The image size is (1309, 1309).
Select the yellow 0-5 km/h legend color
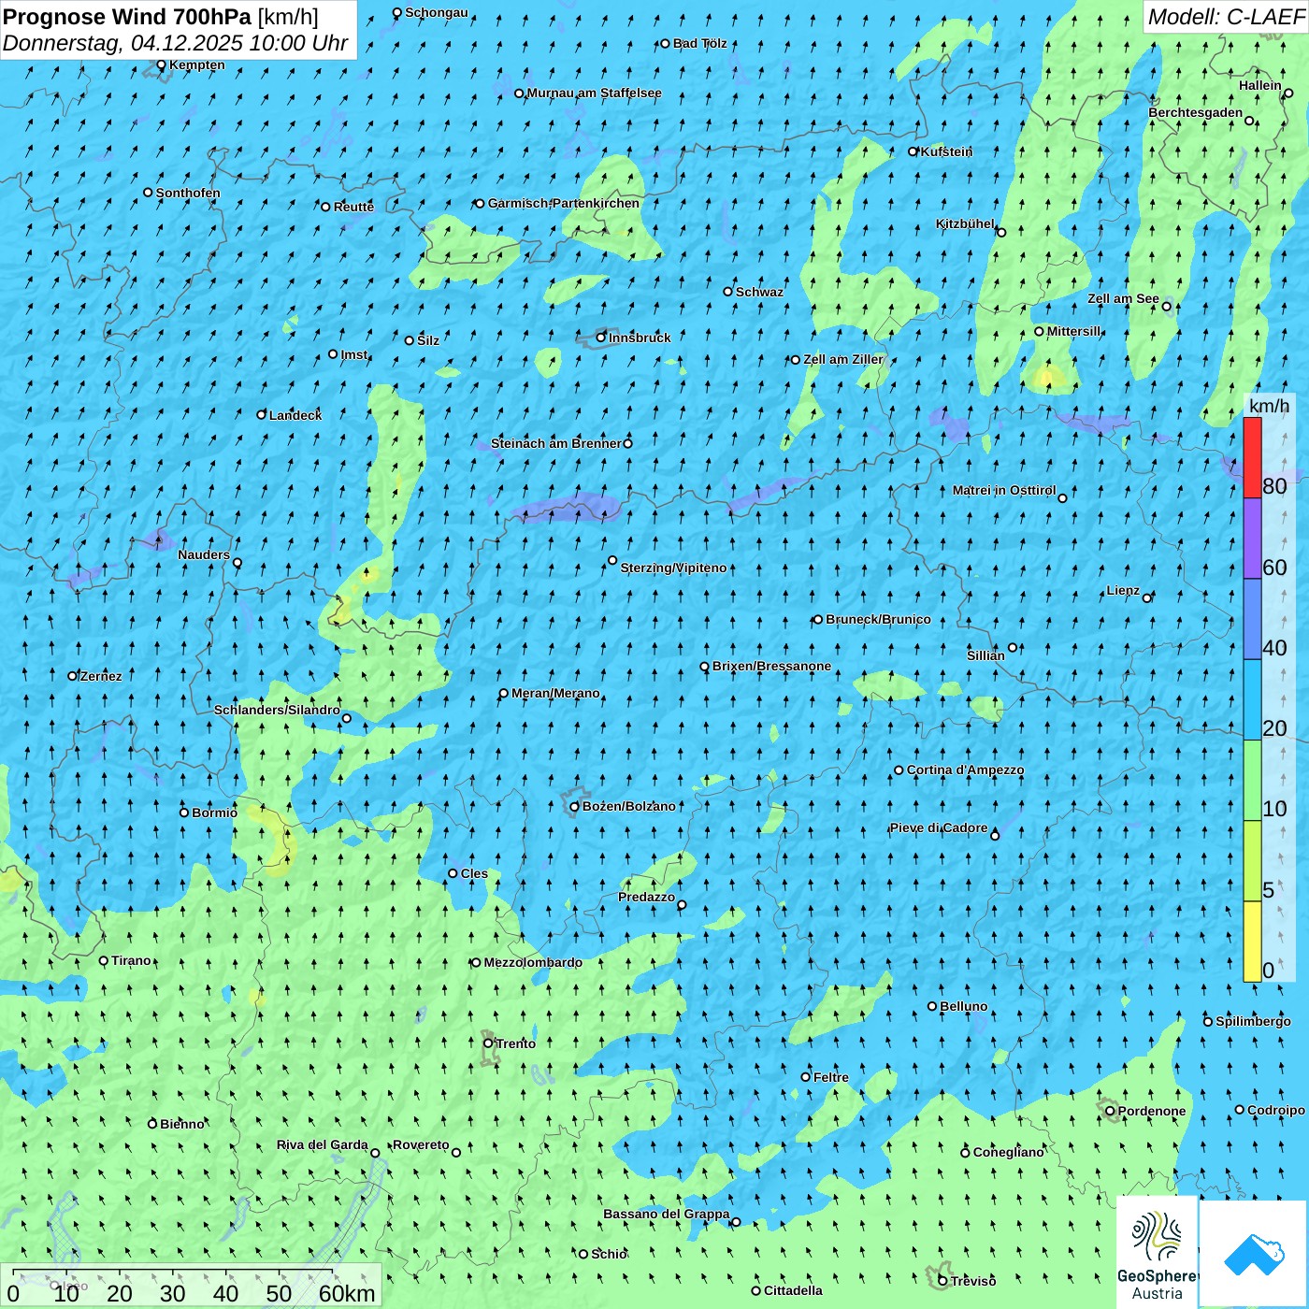pos(1252,942)
